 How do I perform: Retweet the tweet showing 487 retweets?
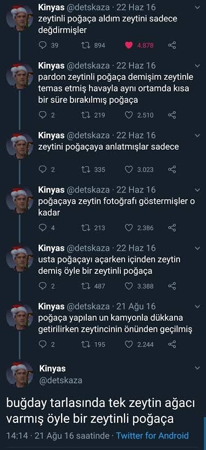coord(85,286)
